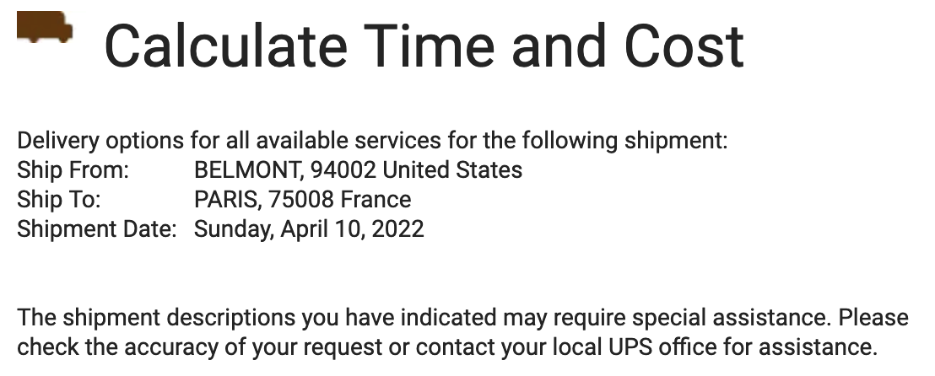Click the word Calculate in the title
The image size is (935, 376).
[225, 46]
